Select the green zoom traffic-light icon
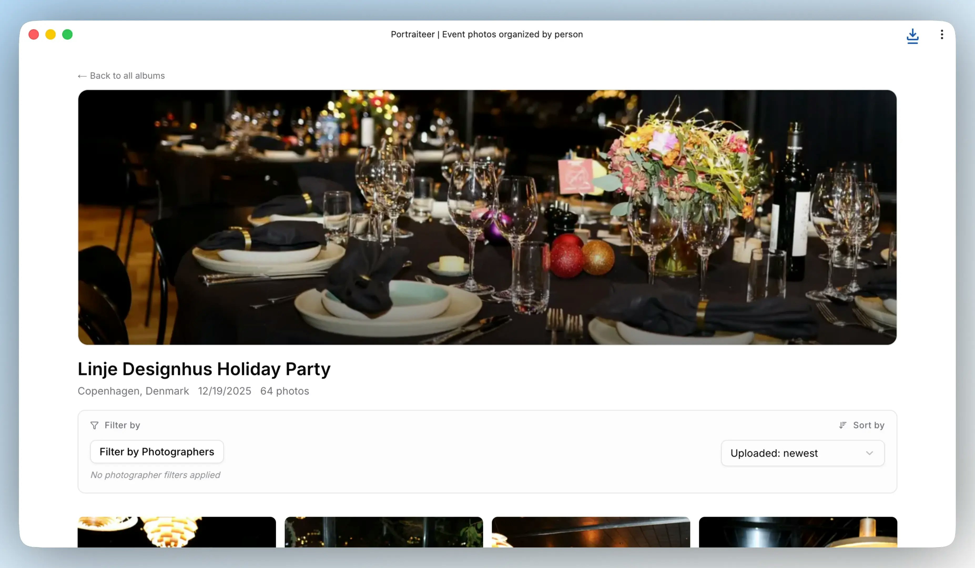This screenshot has width=975, height=568. tap(67, 34)
